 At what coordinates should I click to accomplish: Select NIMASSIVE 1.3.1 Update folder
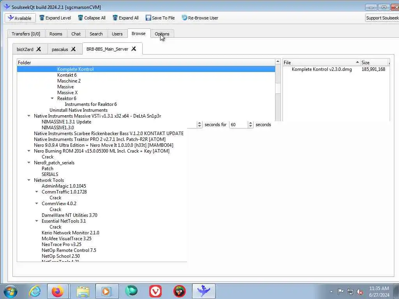coord(66,122)
